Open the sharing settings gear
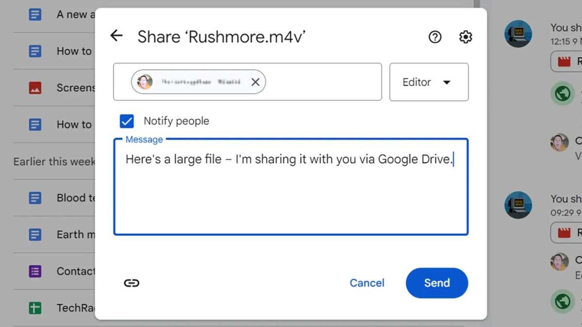Screen dimensions: 582x327 465,36
